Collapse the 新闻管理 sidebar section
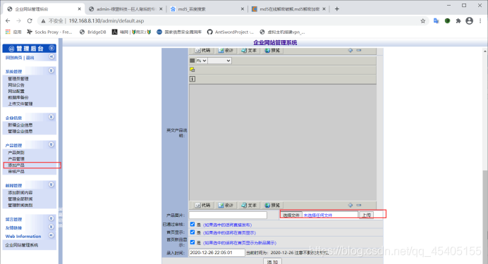This screenshot has height=264, width=488. (x=51, y=184)
